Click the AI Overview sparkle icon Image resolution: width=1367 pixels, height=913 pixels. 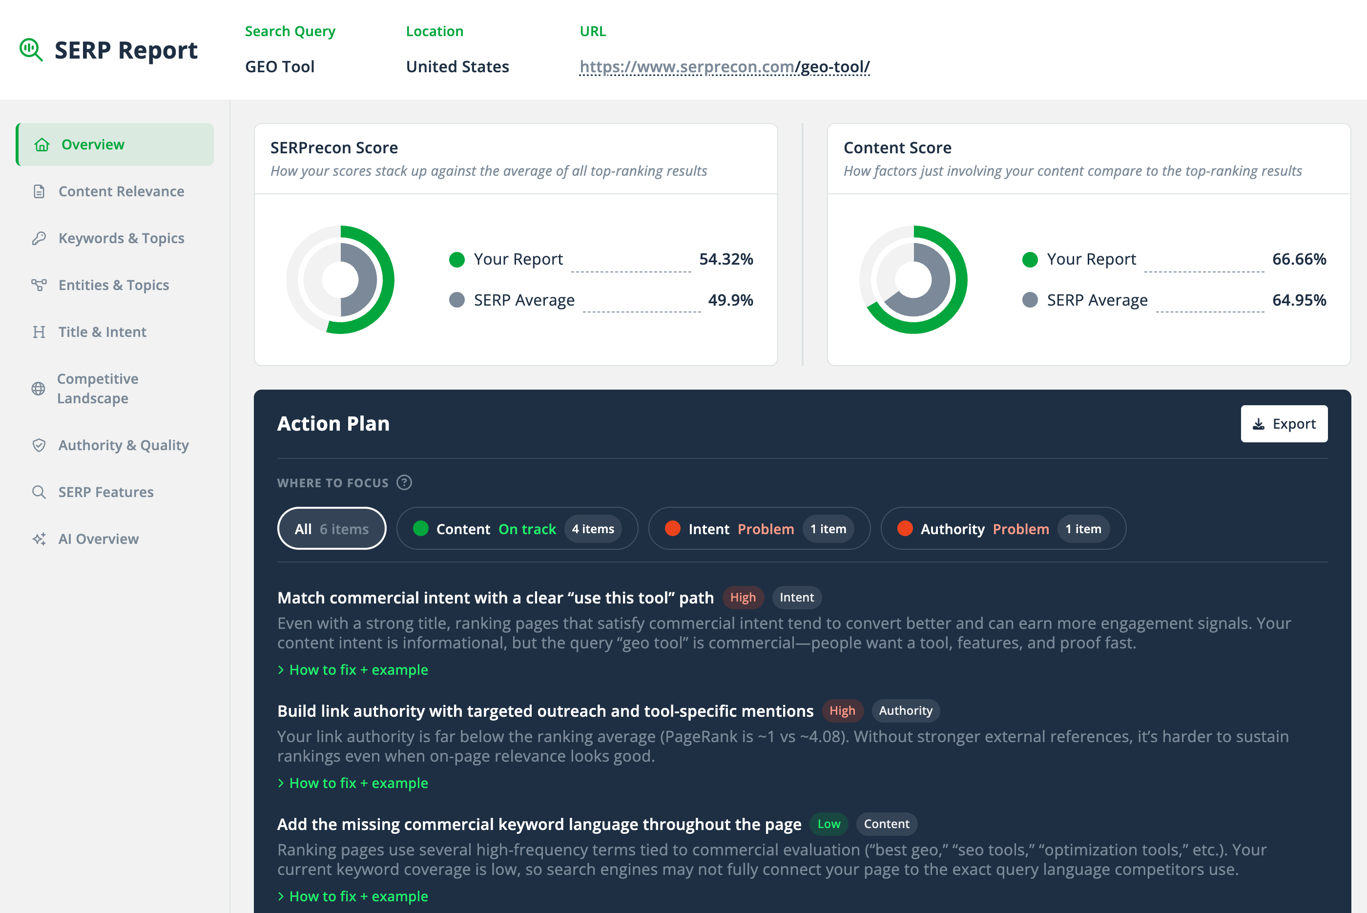pyautogui.click(x=39, y=539)
